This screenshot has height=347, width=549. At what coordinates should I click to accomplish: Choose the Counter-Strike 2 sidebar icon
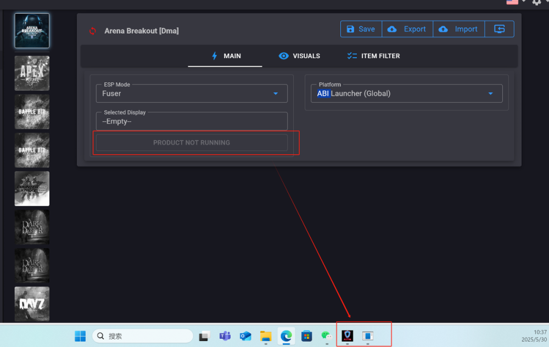click(32, 188)
